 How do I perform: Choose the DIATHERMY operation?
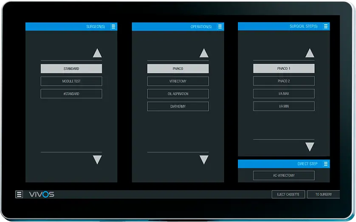click(178, 107)
